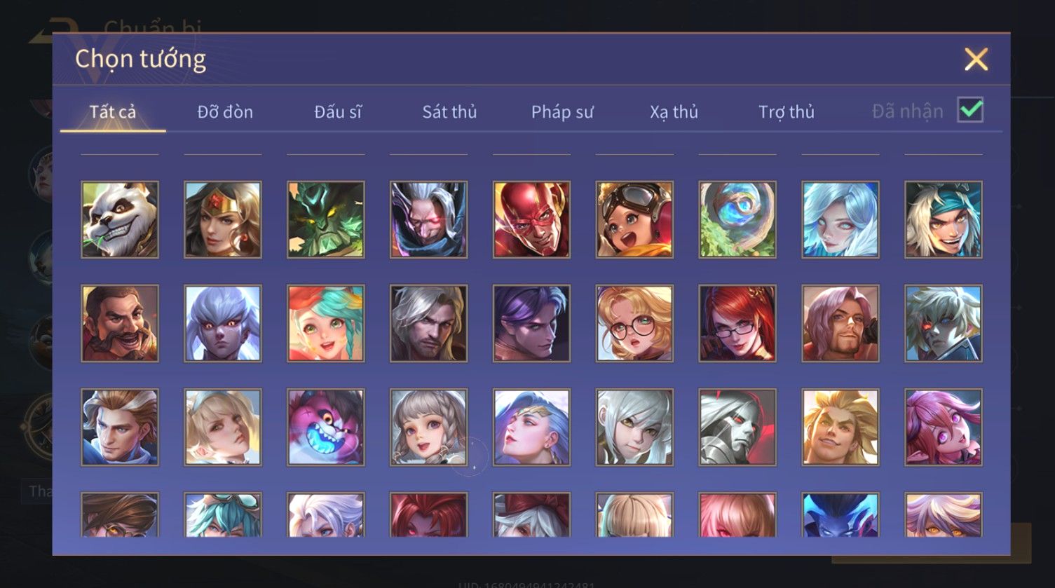Select the panda hero portrait
The image size is (1055, 588).
click(120, 219)
